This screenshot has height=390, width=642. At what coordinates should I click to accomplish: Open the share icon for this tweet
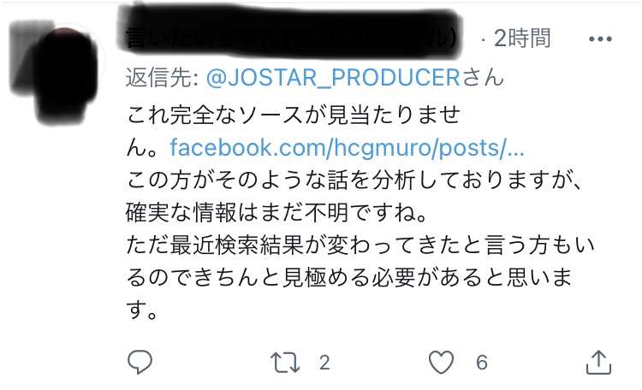pyautogui.click(x=598, y=362)
